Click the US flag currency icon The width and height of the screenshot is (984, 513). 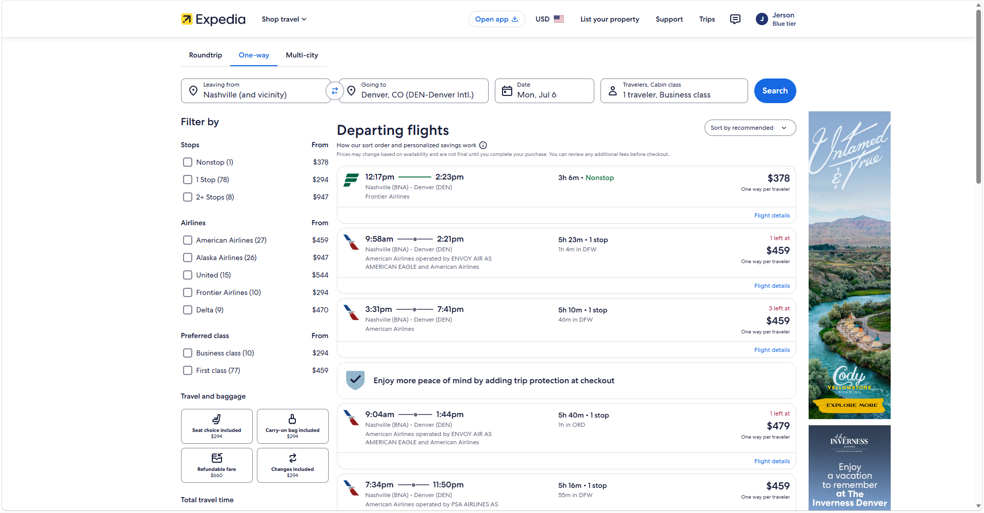[x=559, y=19]
